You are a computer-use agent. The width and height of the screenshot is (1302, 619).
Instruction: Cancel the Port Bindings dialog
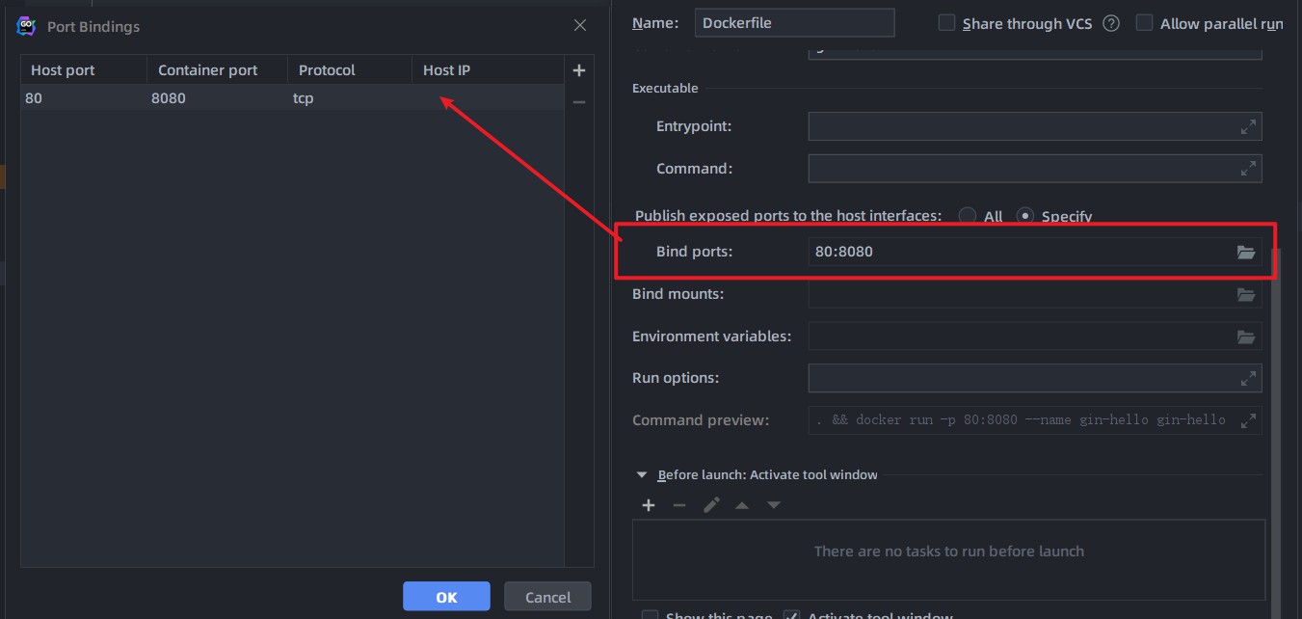(547, 597)
